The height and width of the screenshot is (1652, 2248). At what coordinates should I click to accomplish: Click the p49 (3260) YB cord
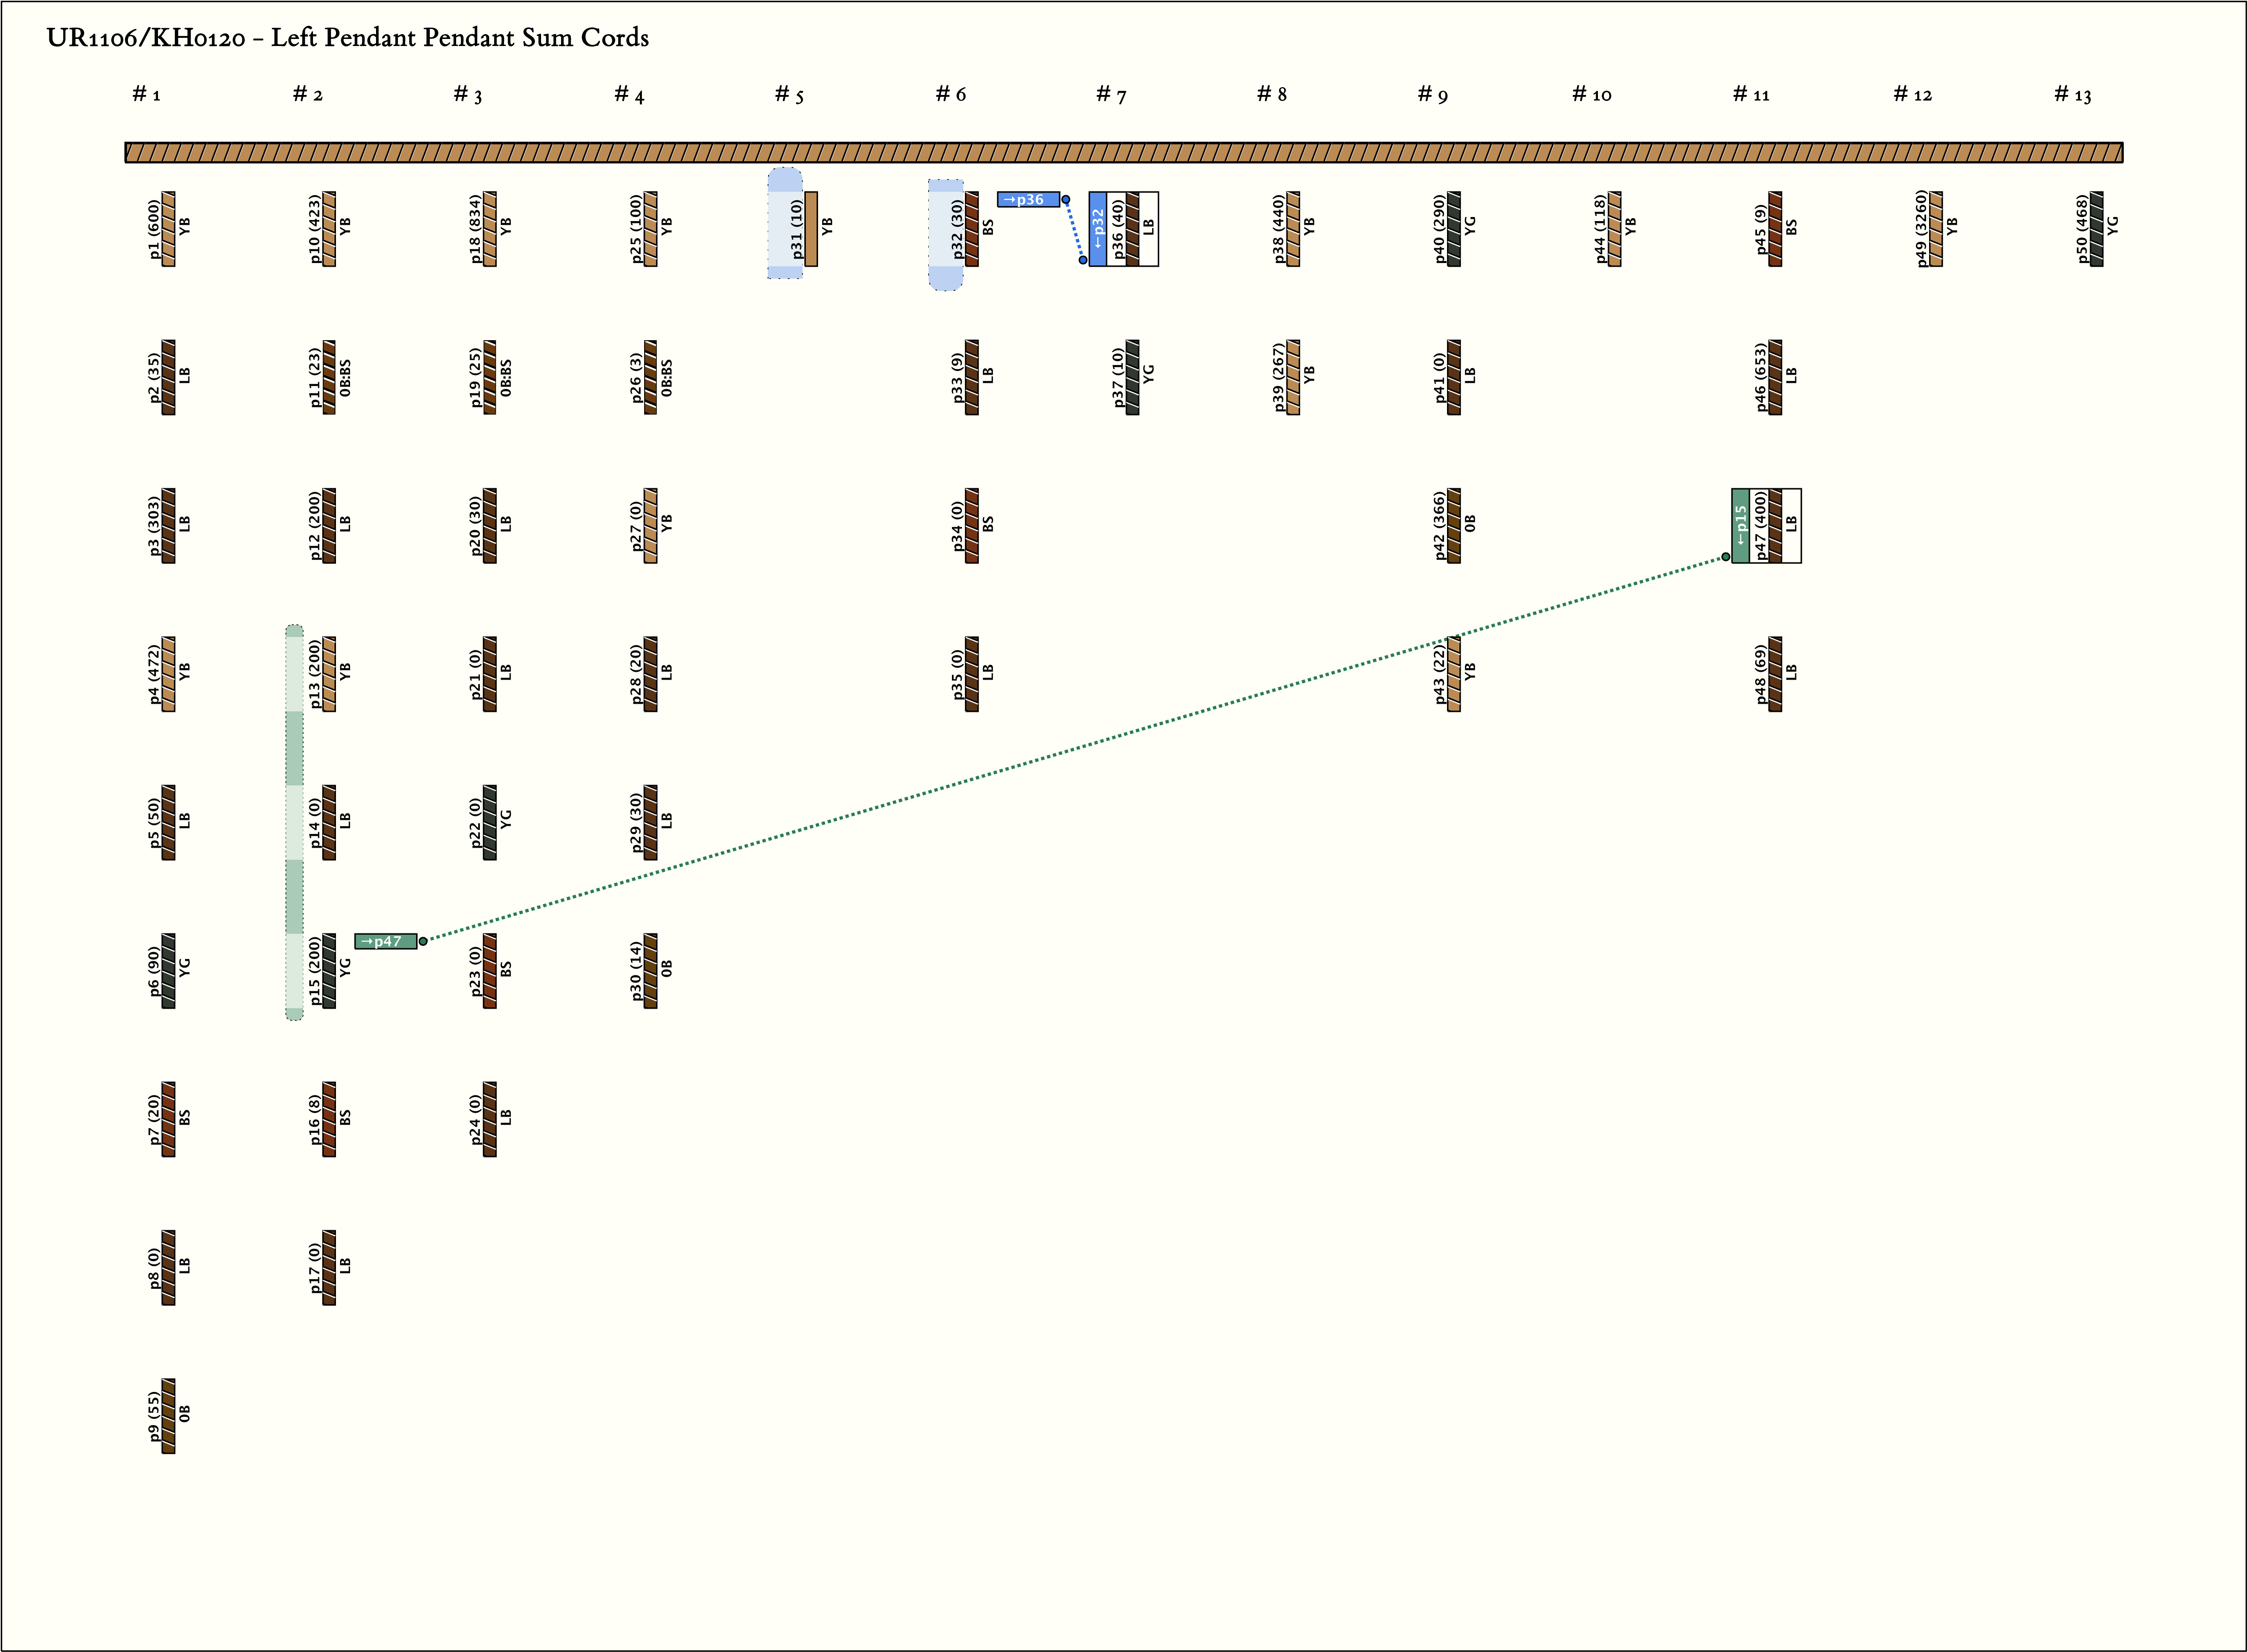pyautogui.click(x=1936, y=229)
